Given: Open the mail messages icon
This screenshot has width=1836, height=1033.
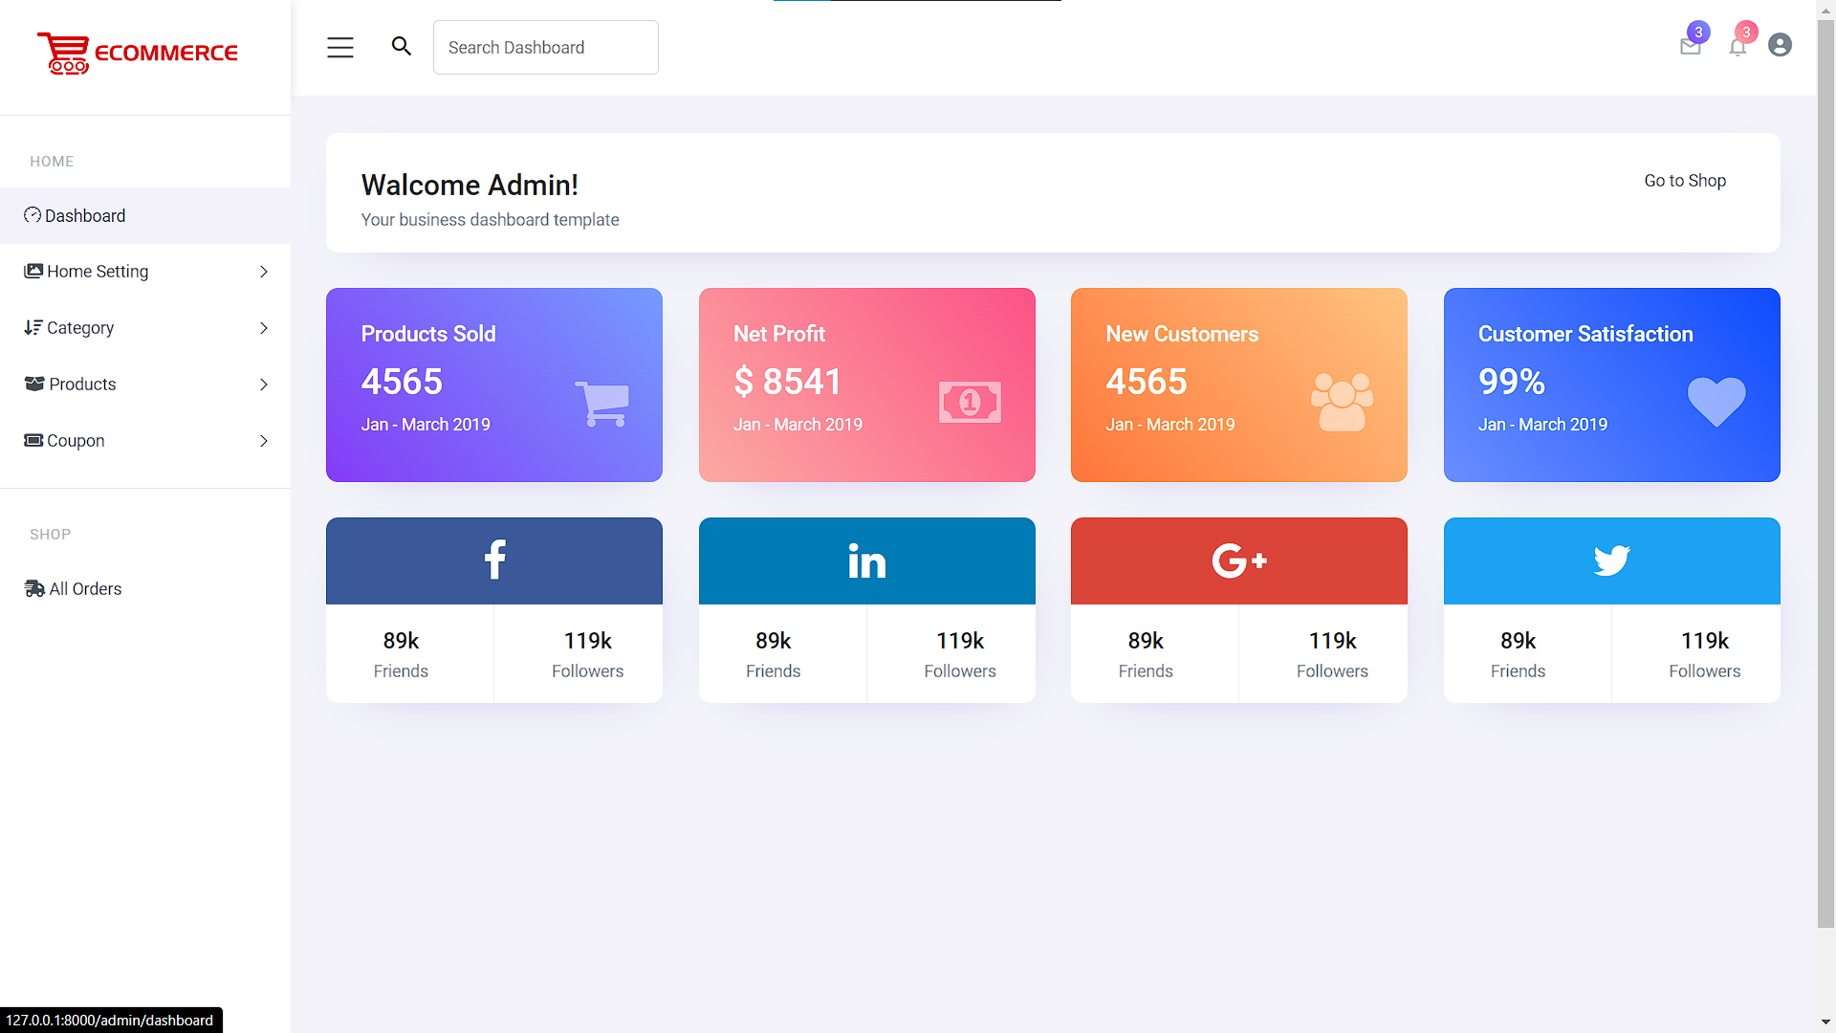Looking at the screenshot, I should pyautogui.click(x=1690, y=46).
